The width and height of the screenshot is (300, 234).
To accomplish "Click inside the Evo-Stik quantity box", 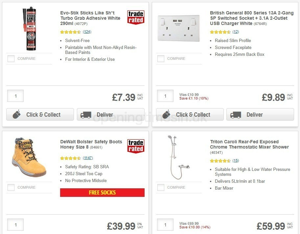I will coord(15,96).
